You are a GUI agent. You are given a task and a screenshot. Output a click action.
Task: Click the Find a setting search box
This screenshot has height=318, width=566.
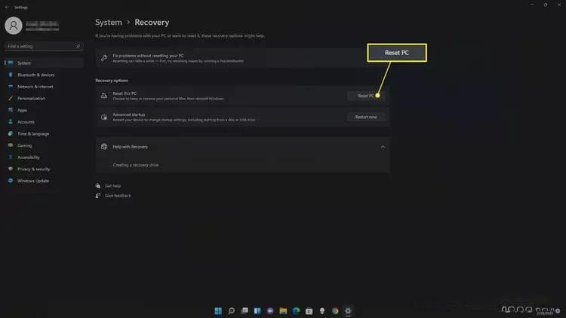point(44,46)
